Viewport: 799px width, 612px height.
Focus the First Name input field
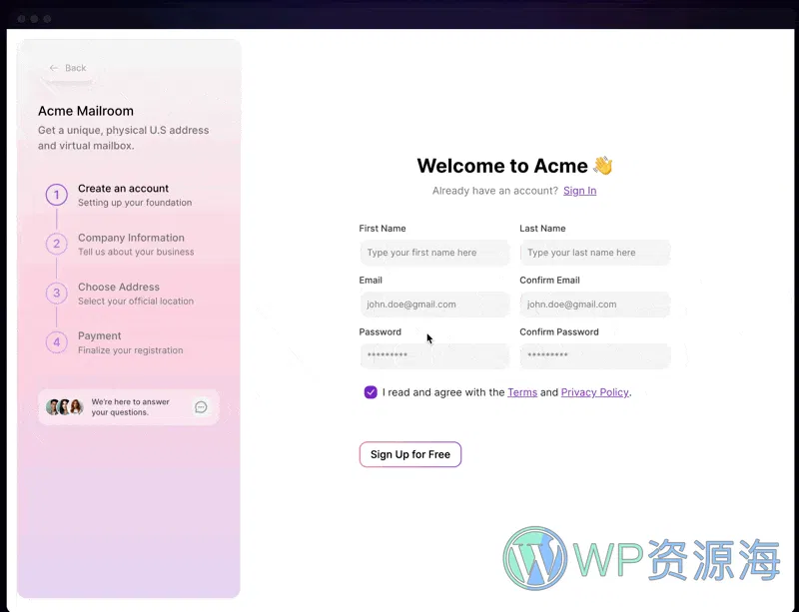(x=434, y=253)
